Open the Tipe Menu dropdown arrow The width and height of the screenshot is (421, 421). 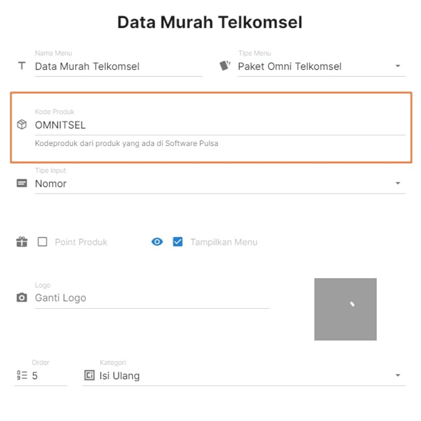pos(397,66)
